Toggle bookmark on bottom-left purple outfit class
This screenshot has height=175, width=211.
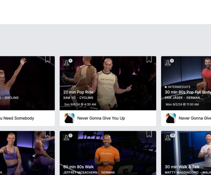pyautogui.click(x=48, y=134)
